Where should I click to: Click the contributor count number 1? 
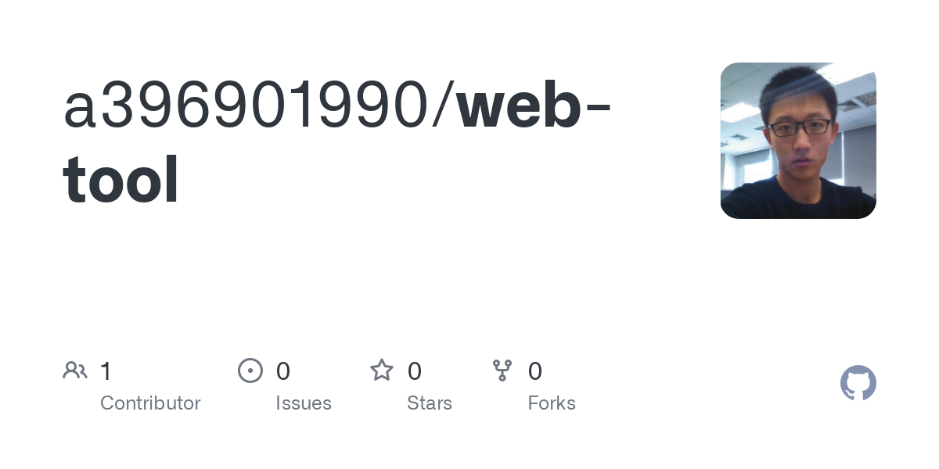[x=106, y=371]
